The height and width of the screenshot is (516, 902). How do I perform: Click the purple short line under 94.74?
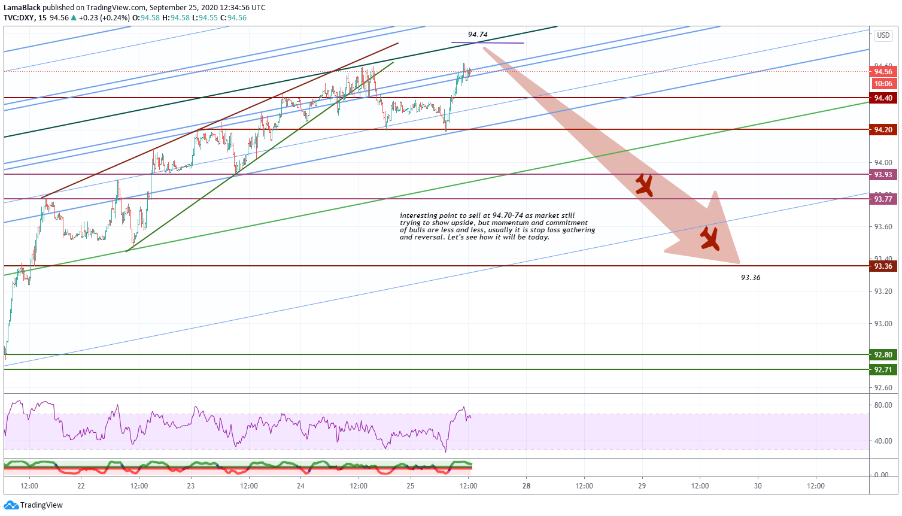[x=487, y=43]
